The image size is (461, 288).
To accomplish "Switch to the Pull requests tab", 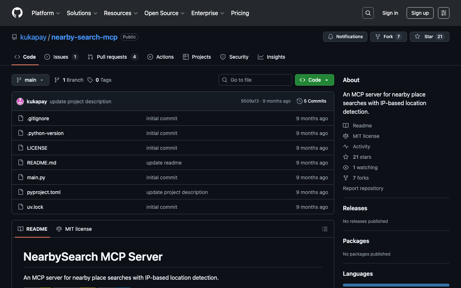I will pos(112,57).
